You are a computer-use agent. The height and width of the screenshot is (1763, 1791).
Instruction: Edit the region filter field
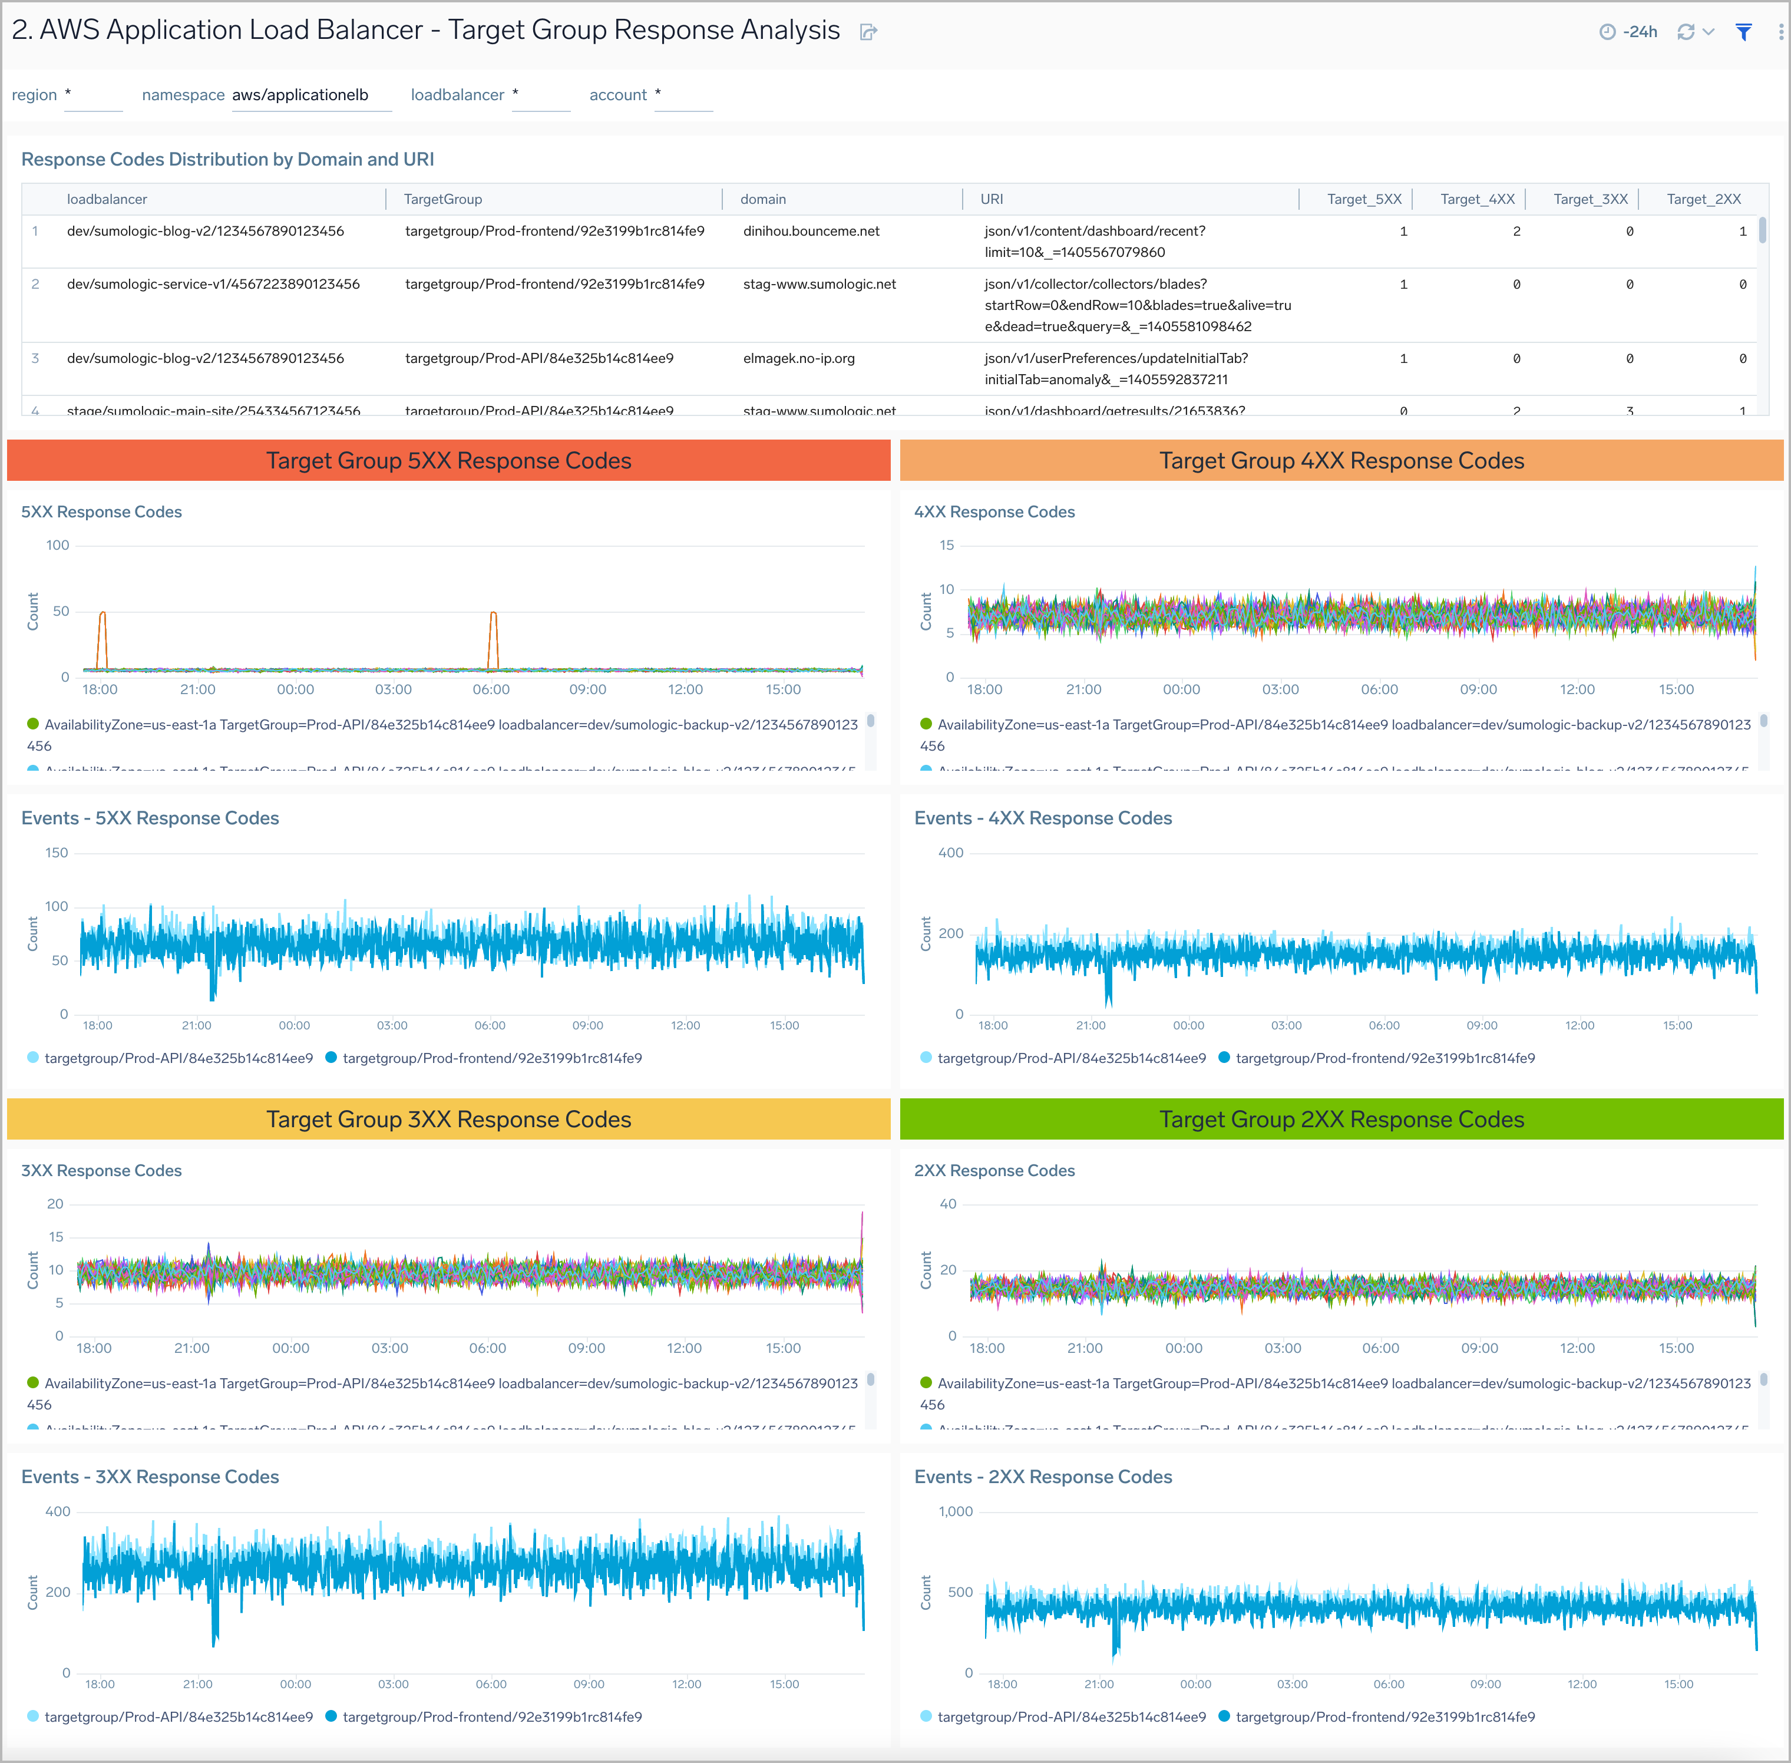point(92,95)
